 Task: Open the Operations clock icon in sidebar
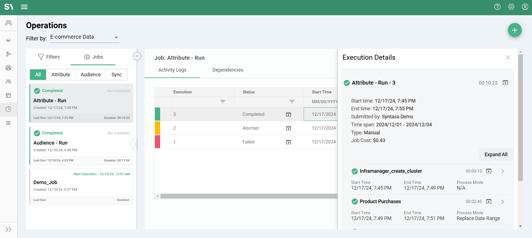click(x=8, y=109)
